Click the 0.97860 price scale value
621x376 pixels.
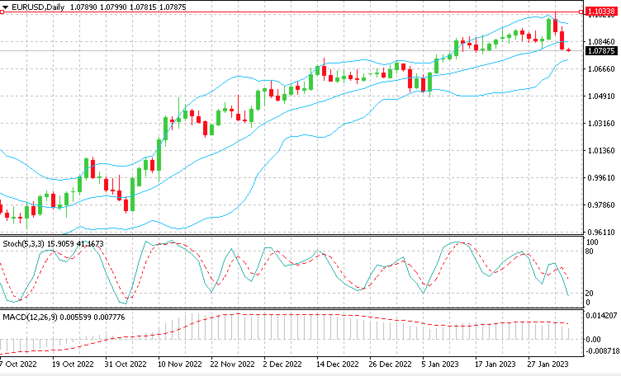click(601, 205)
